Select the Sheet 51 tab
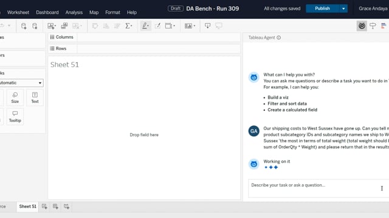The image size is (389, 218). point(27,206)
